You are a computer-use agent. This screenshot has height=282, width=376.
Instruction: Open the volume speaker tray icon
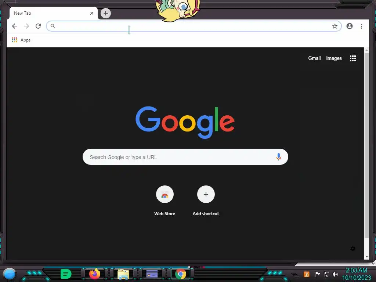[335, 274]
